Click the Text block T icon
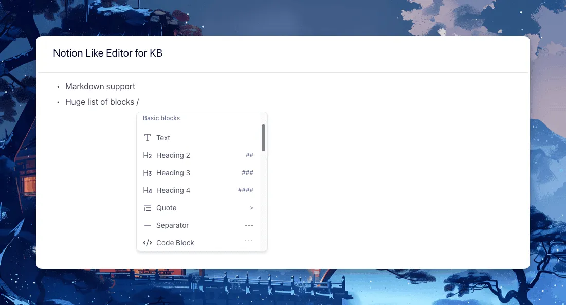Screen dimensions: 566x305 [147, 138]
